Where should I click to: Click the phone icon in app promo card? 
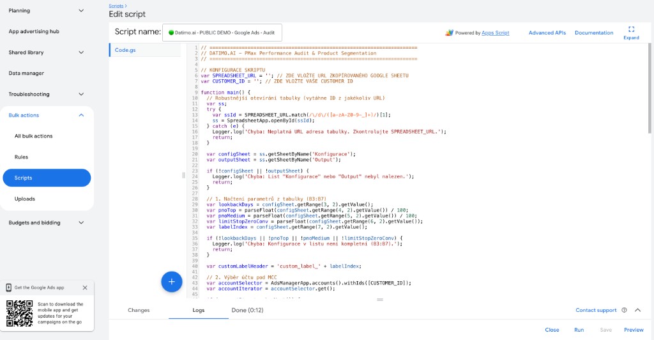tap(8, 288)
